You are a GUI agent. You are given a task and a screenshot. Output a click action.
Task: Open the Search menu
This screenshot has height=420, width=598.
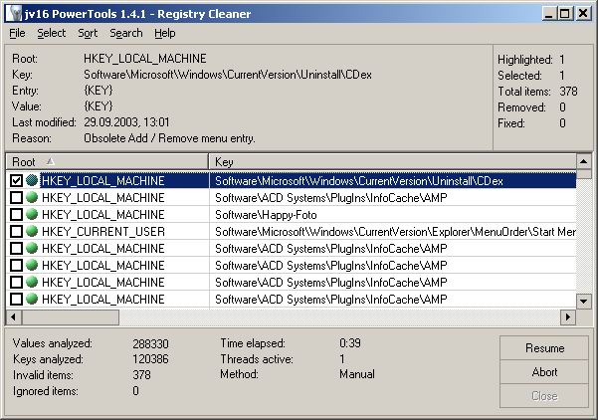pos(126,33)
